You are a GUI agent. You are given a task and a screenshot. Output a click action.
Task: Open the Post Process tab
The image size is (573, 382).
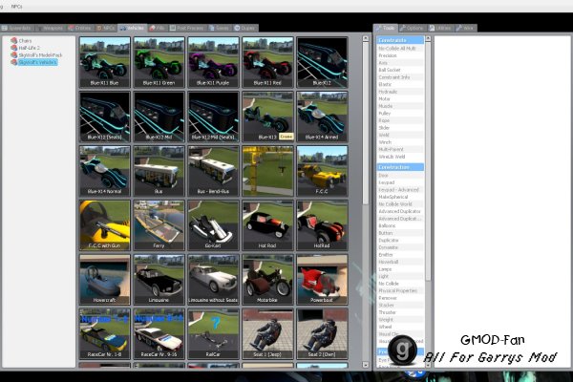coord(187,28)
